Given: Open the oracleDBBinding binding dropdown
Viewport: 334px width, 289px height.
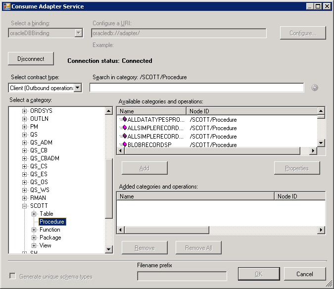Looking at the screenshot, I should click(79, 33).
